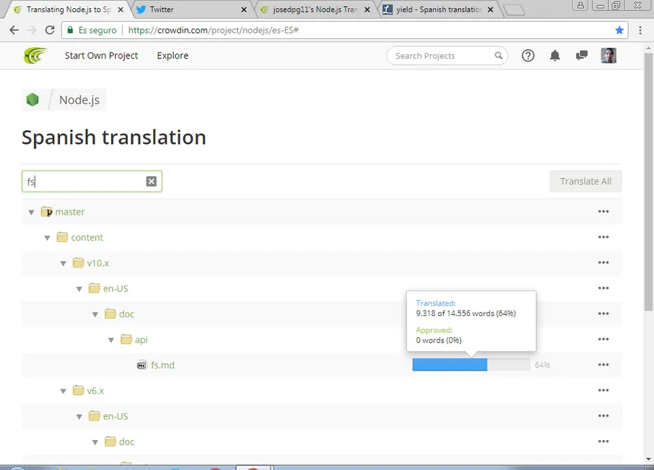The image size is (654, 470).
Task: Open the master branch link
Action: pos(69,212)
